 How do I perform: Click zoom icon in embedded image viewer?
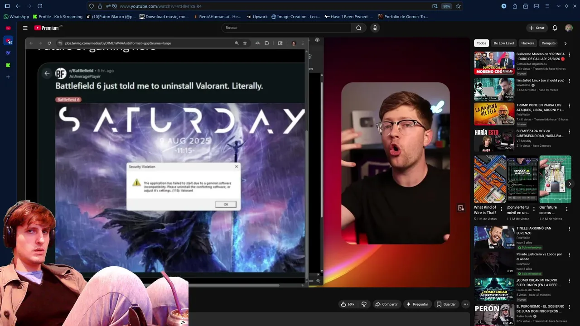pos(237,43)
